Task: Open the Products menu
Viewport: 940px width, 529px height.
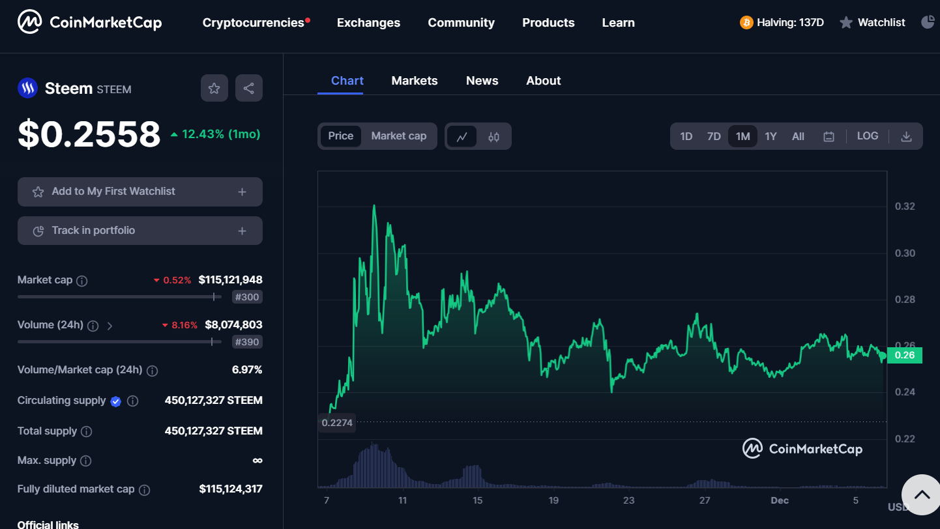Action: [548, 23]
